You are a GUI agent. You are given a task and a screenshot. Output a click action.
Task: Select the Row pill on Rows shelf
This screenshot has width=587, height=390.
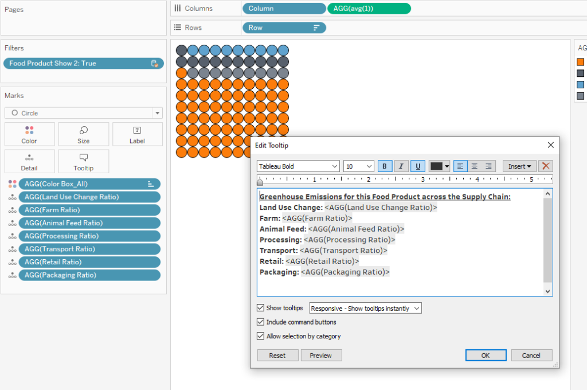(284, 28)
